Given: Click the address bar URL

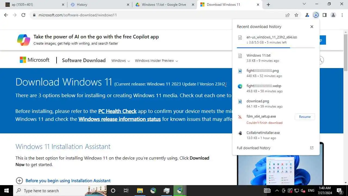Looking at the screenshot, I should (x=77, y=15).
